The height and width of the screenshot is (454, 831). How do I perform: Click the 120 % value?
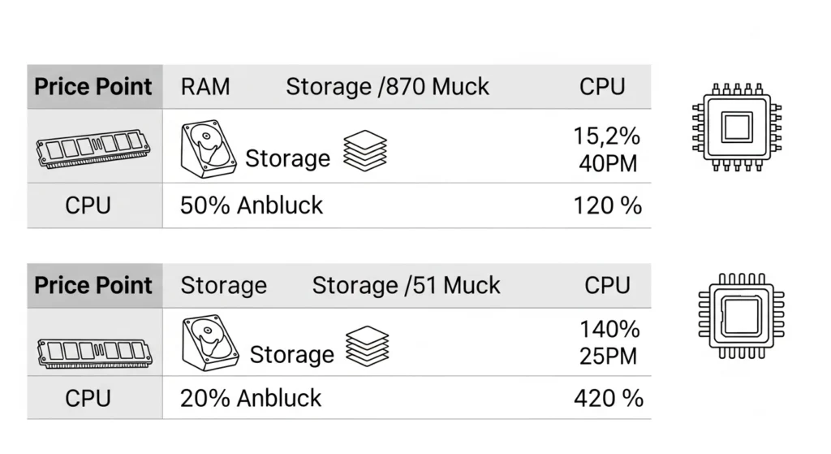pos(607,205)
